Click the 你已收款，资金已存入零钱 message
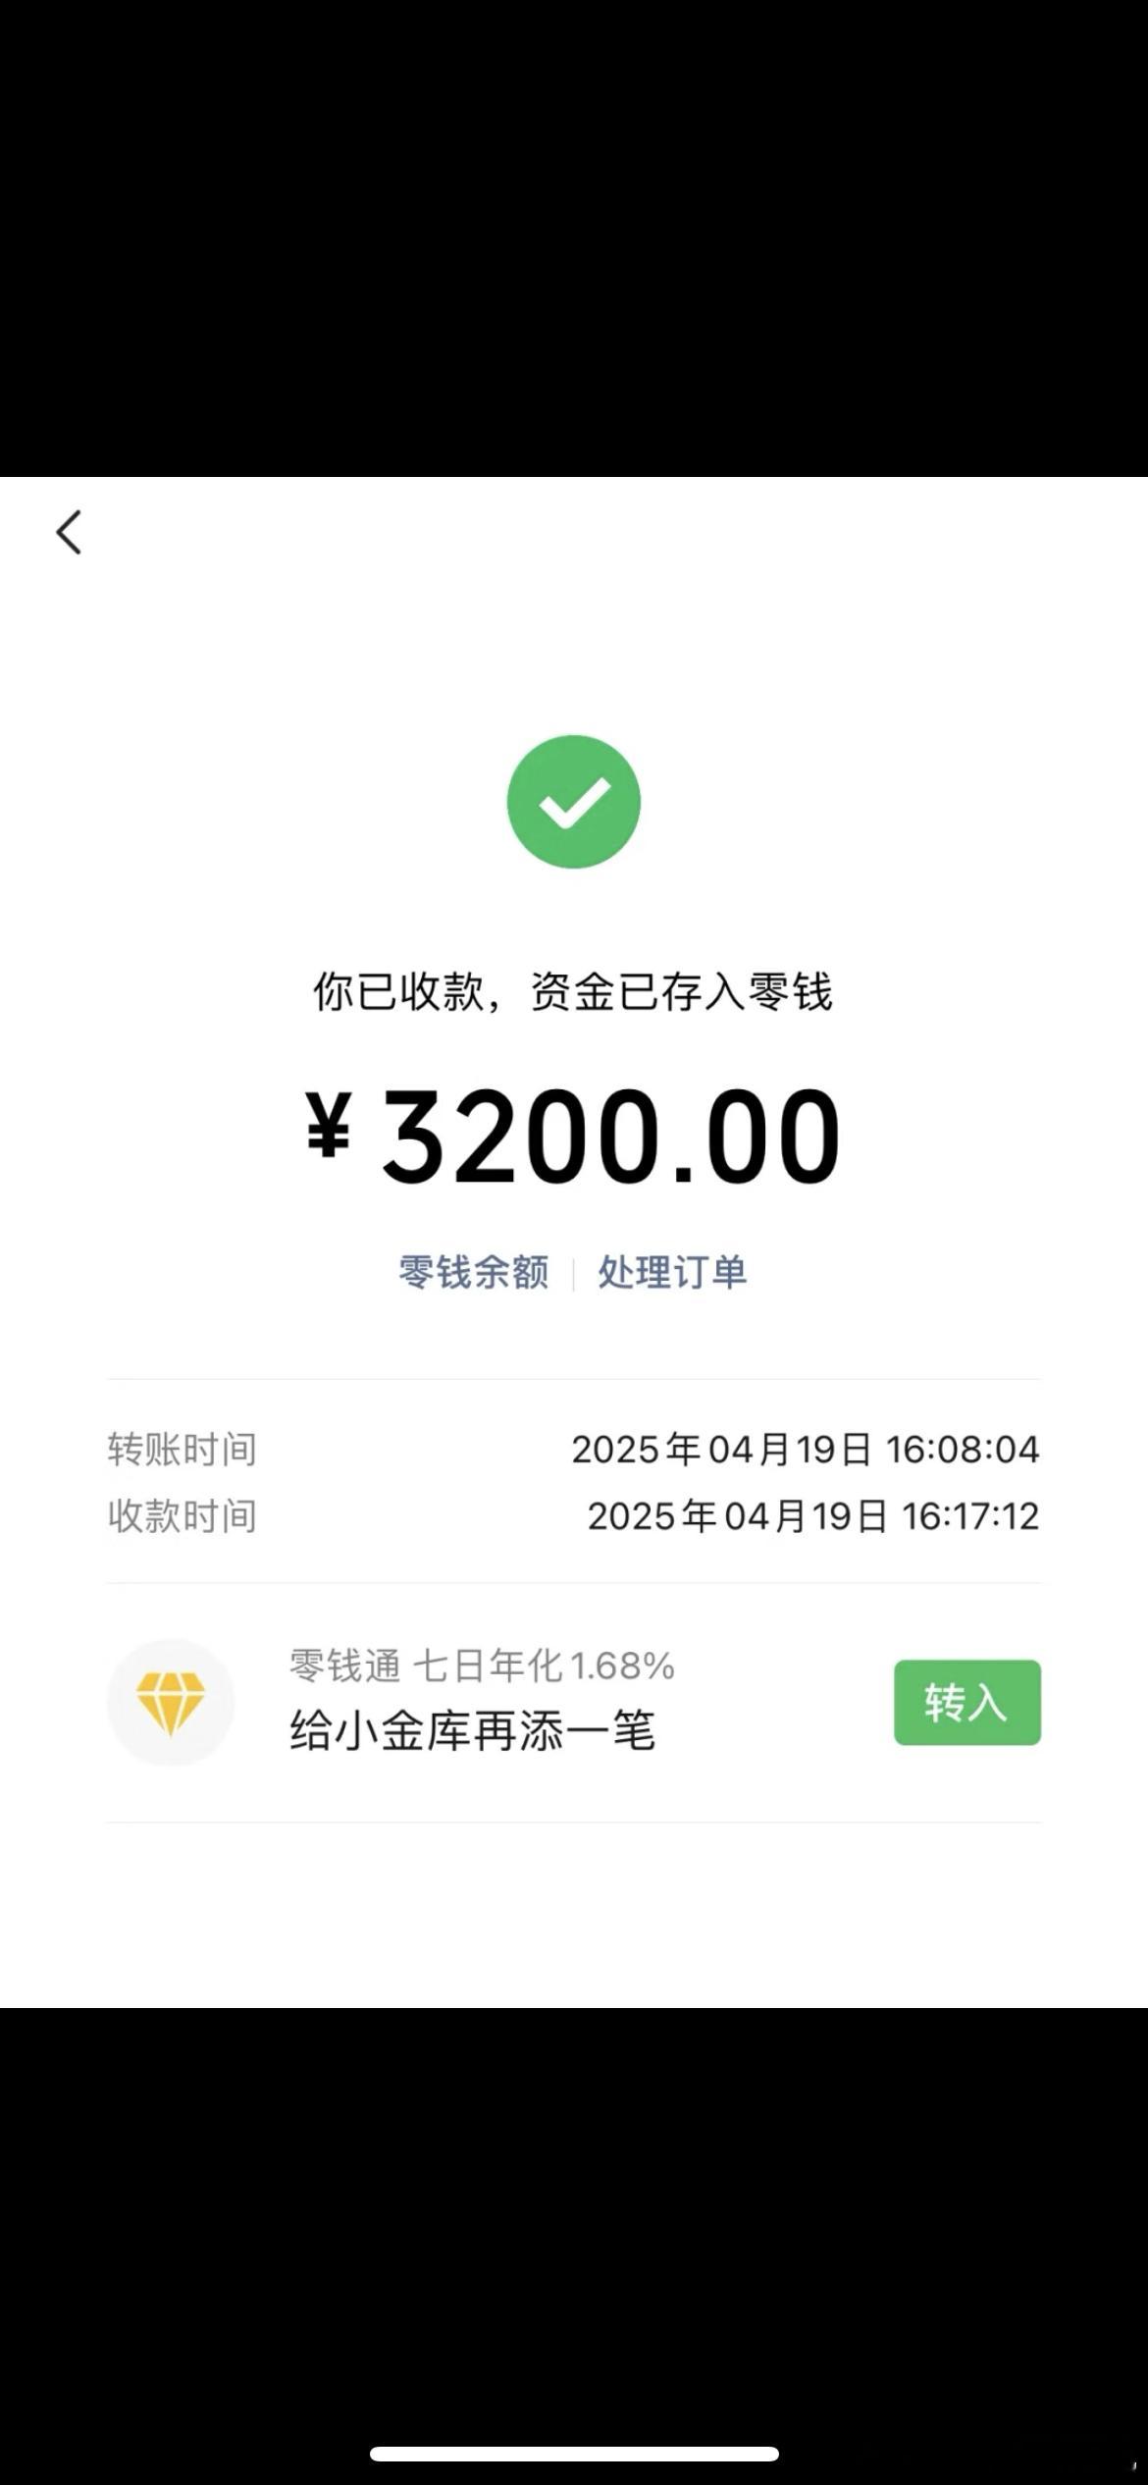Image resolution: width=1148 pixels, height=2485 pixels. 573,992
